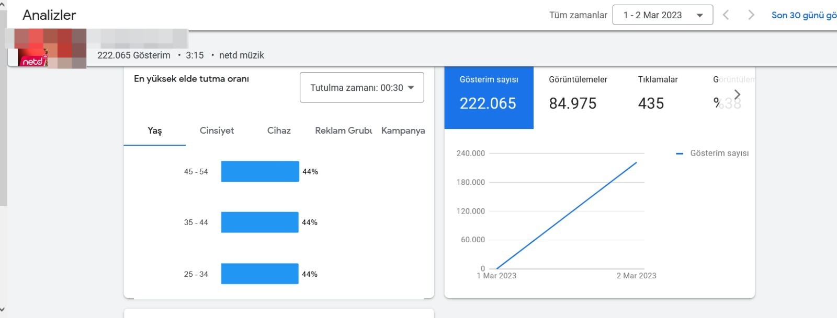Viewport: 837px width, 318px height.
Task: Select the Gösterim sayısı metric card
Action: 489,98
